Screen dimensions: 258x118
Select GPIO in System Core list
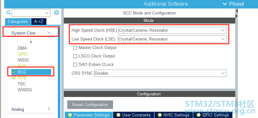(23, 54)
